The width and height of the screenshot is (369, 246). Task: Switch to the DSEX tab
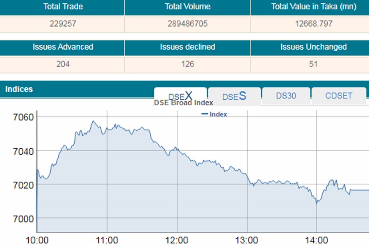tap(180, 95)
